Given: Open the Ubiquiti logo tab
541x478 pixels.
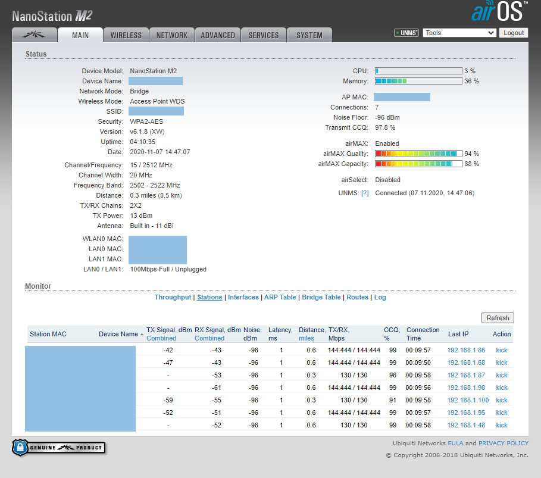Looking at the screenshot, I should tap(34, 35).
